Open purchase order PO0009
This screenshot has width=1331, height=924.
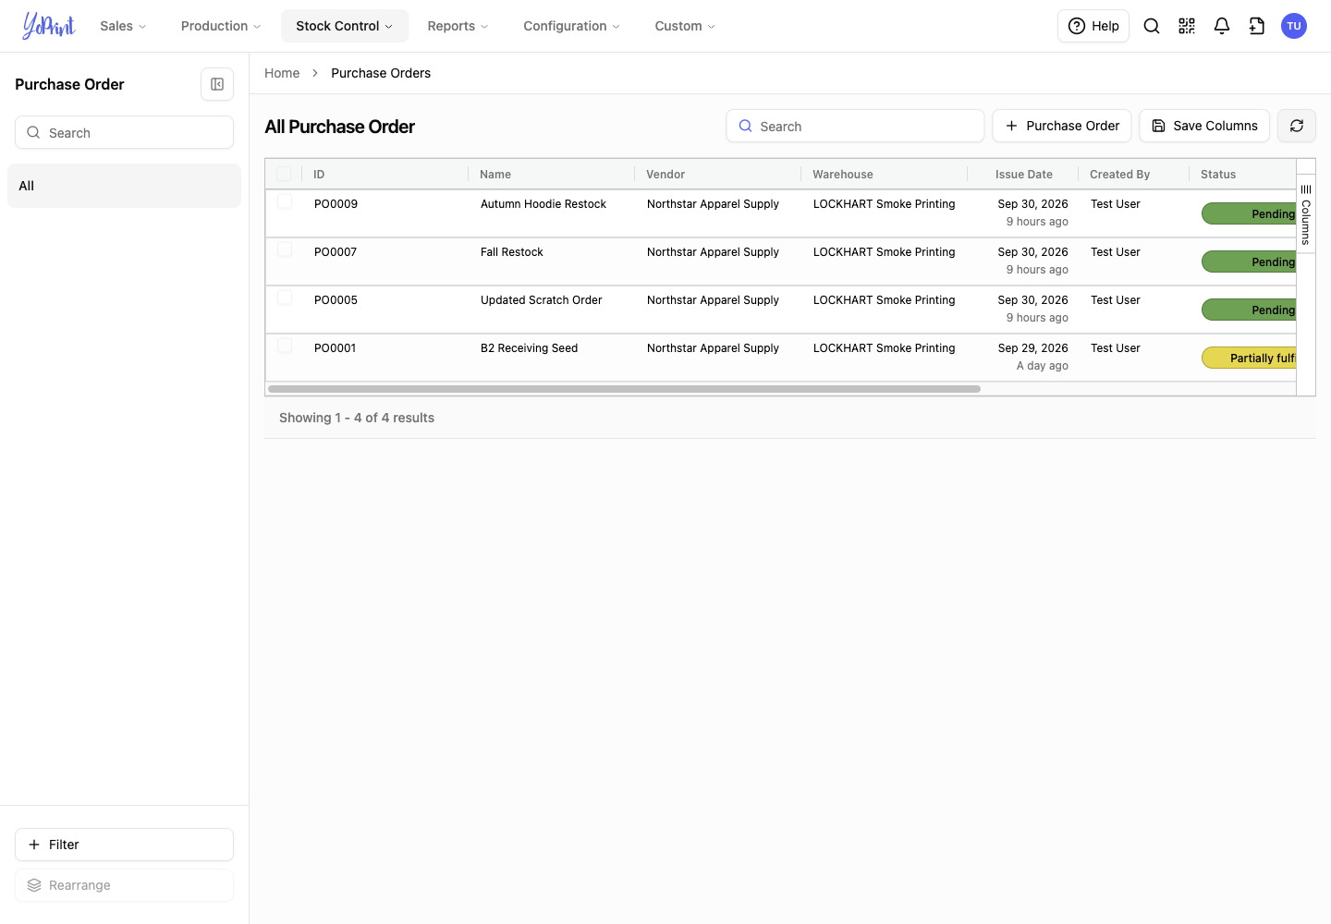pyautogui.click(x=336, y=204)
